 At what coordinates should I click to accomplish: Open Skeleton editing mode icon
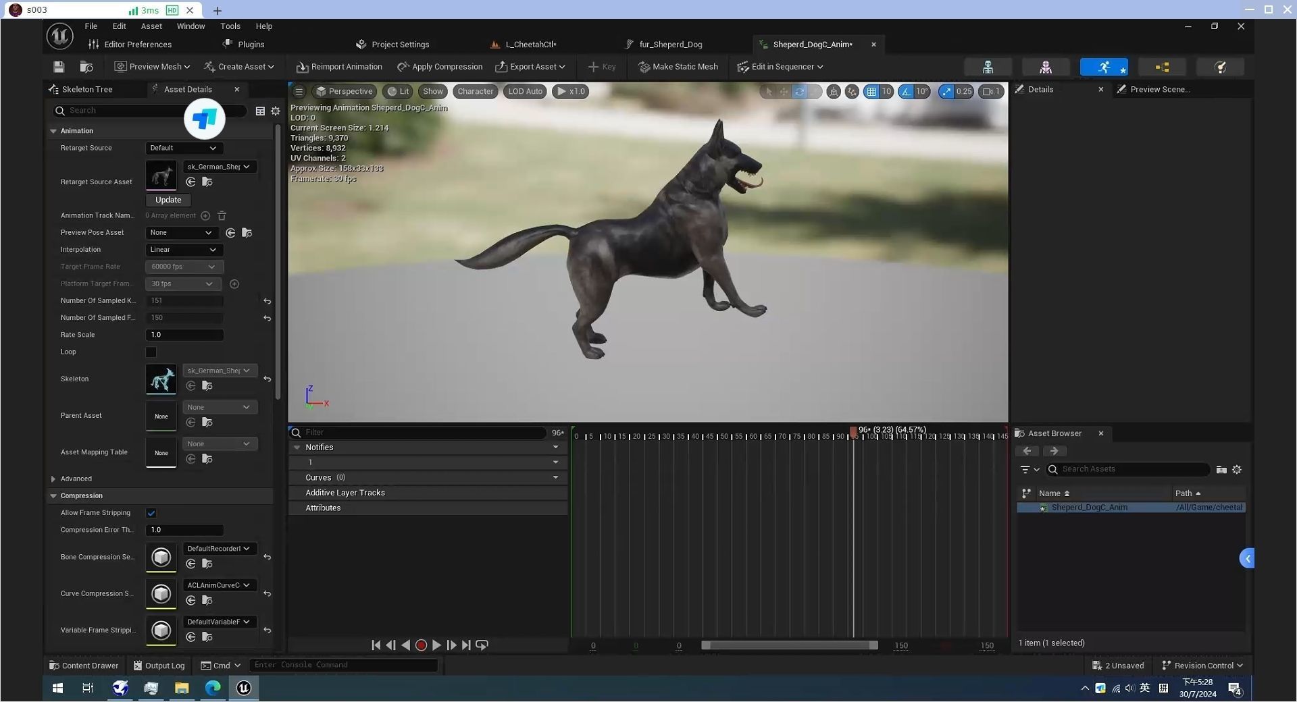tap(988, 67)
